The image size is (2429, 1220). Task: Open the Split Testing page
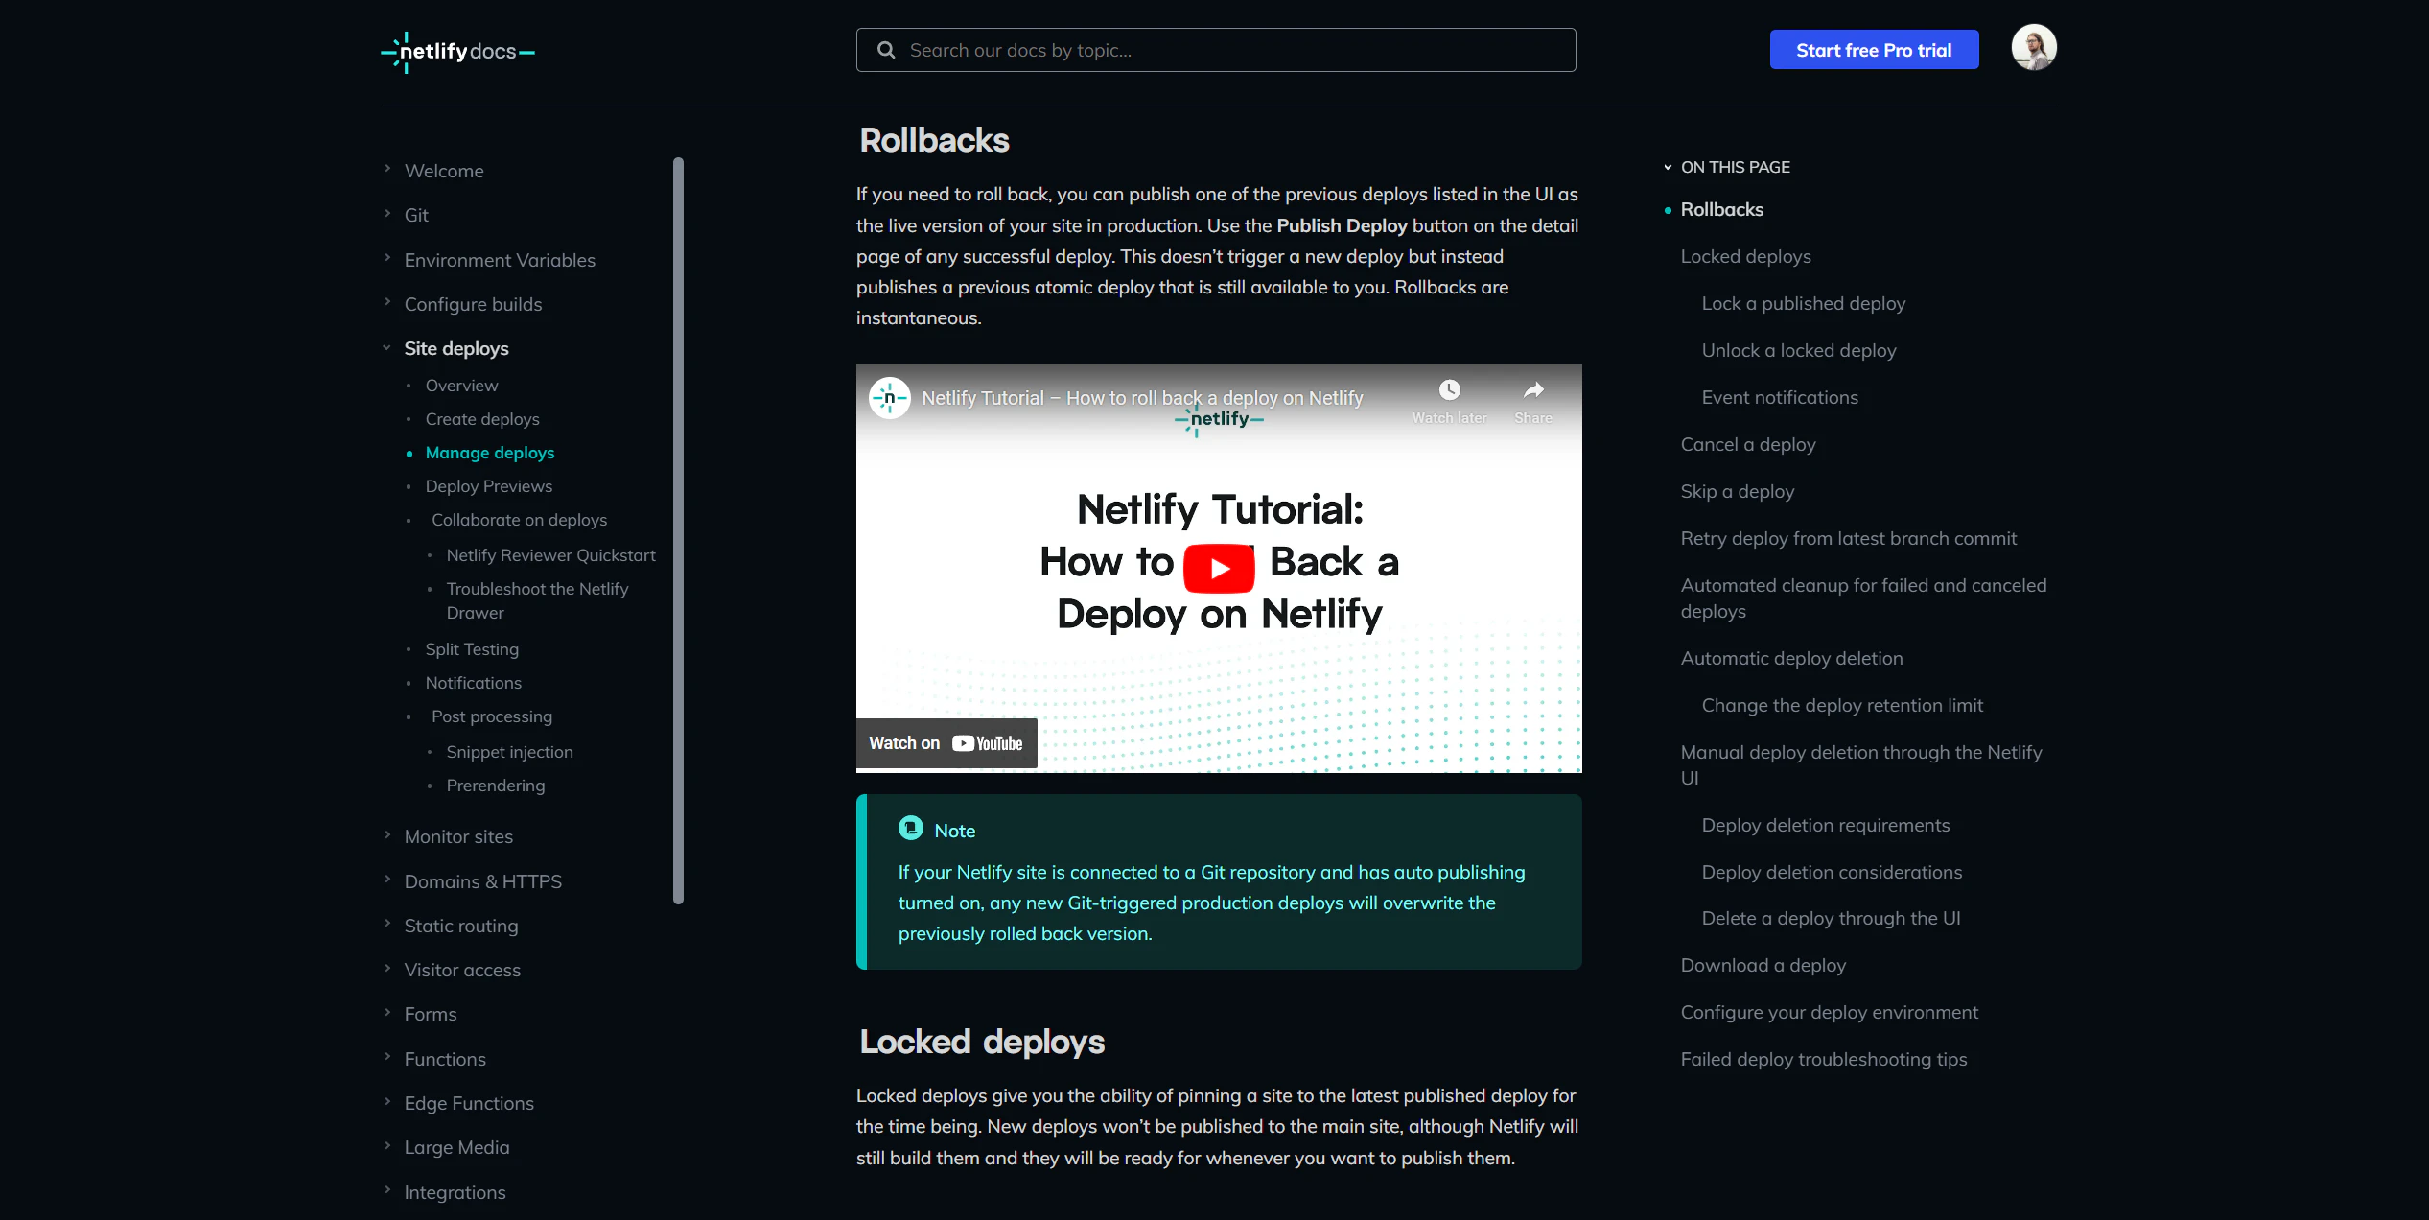coord(472,649)
